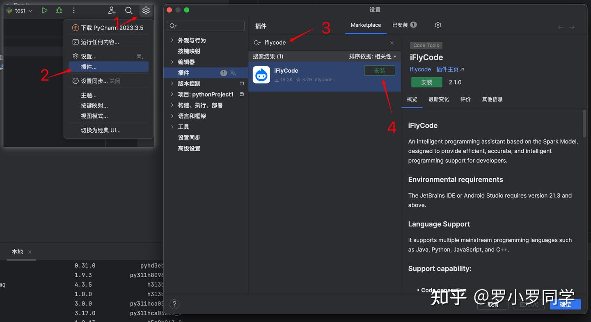
Task: Click the help question mark icon
Action: (x=174, y=304)
